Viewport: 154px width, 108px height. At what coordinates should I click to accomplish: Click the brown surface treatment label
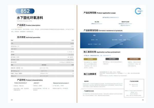134,59
